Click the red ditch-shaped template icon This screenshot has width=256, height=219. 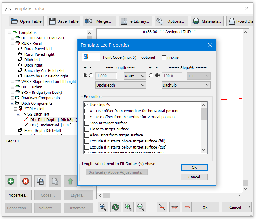pos(175,207)
